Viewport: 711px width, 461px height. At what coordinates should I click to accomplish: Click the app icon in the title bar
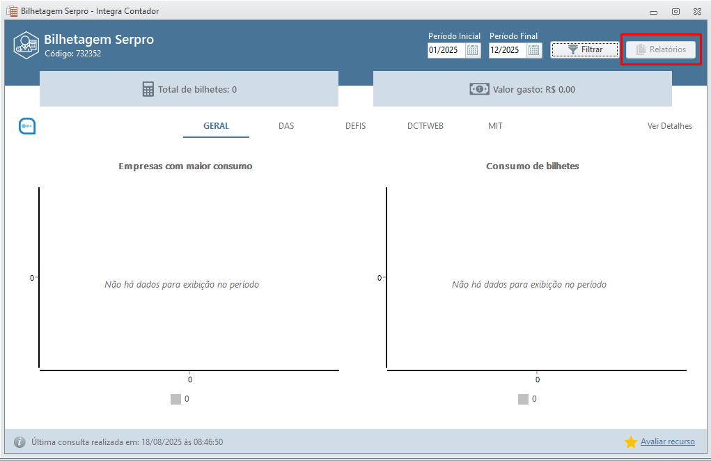point(12,11)
